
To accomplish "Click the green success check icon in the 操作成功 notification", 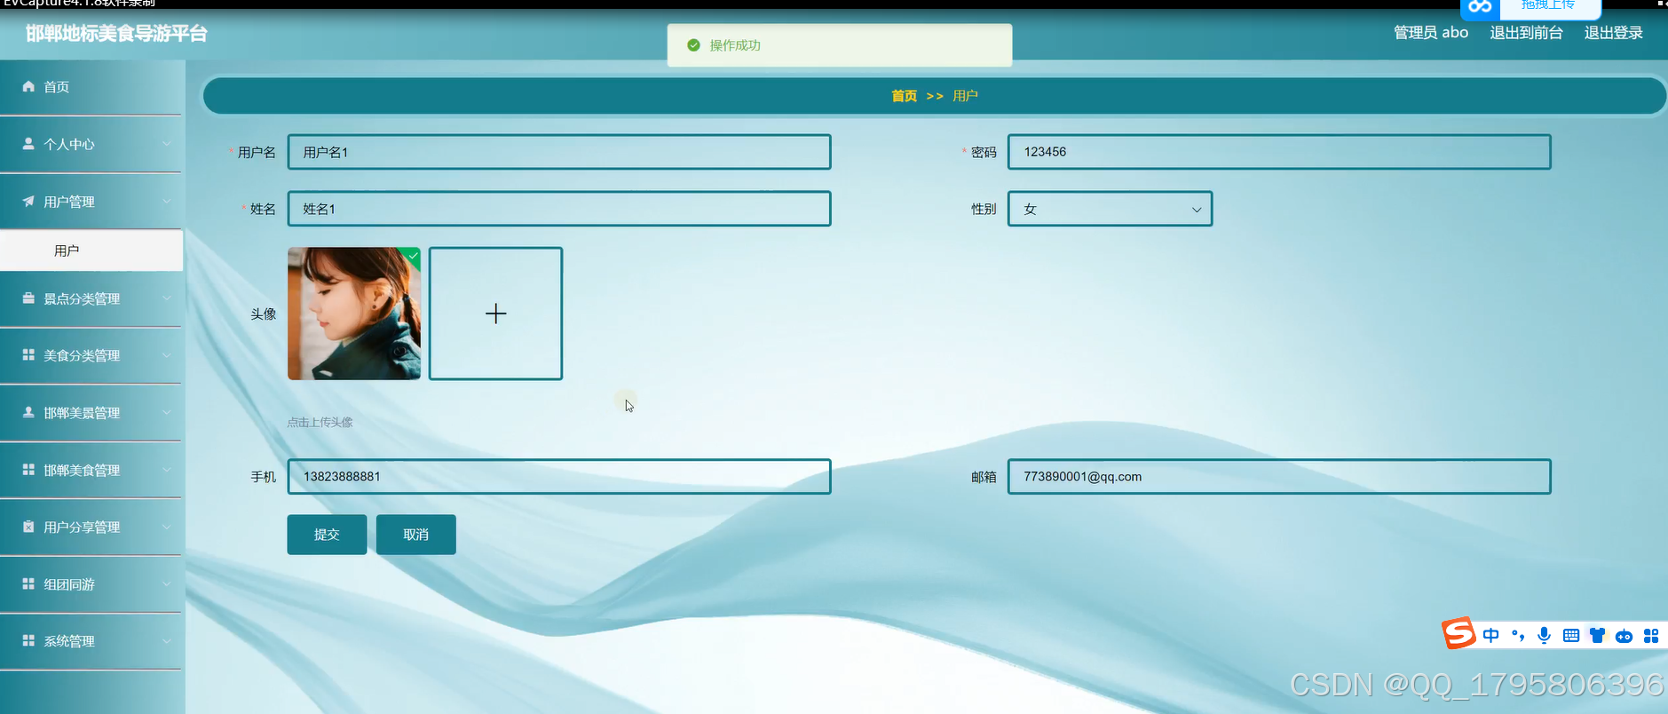I will pos(693,45).
